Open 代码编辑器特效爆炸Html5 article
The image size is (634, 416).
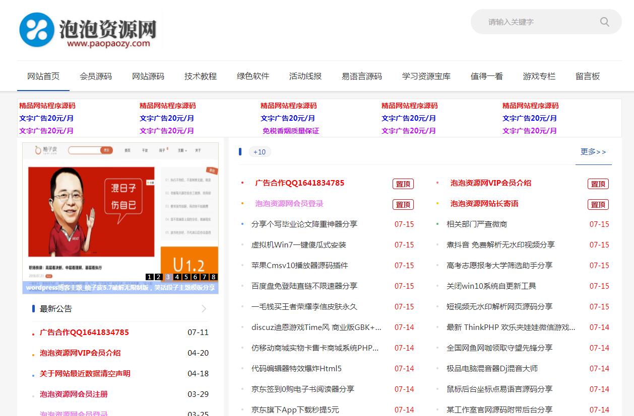click(296, 369)
